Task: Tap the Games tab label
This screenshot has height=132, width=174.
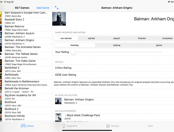Action: [x=30, y=126]
